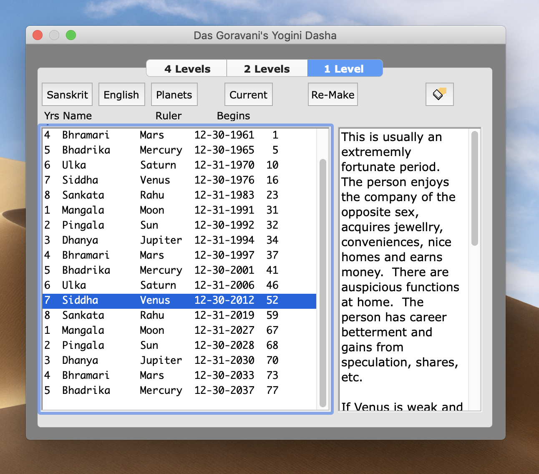539x474 pixels.
Task: Jump to the Current dasha period
Action: [x=248, y=95]
